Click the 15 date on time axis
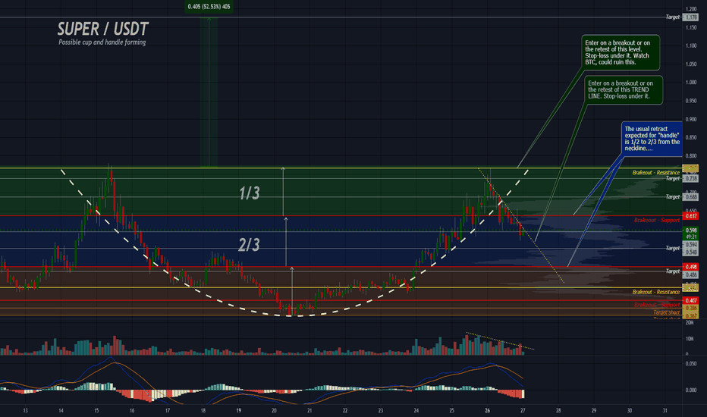 coord(96,411)
